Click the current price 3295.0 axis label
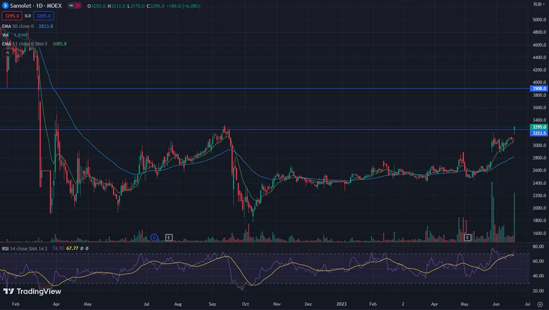Image resolution: width=549 pixels, height=310 pixels. pyautogui.click(x=538, y=127)
